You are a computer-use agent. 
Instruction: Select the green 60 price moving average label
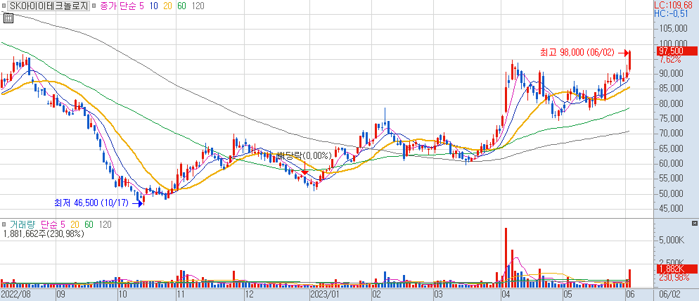coord(181,6)
